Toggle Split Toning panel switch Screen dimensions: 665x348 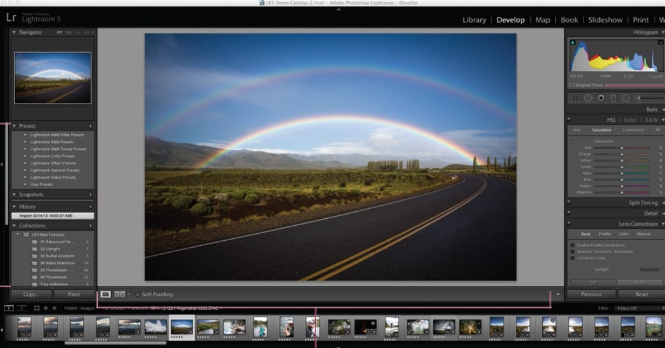point(569,203)
